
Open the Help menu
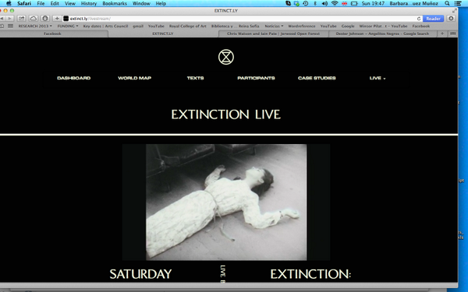[x=161, y=3]
